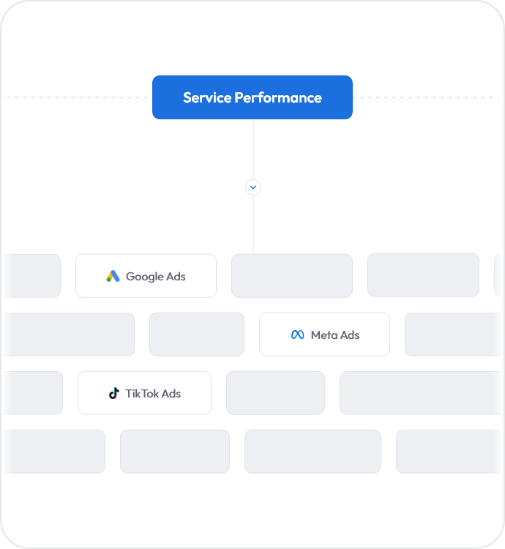Click the TikTok music note logo icon

114,393
